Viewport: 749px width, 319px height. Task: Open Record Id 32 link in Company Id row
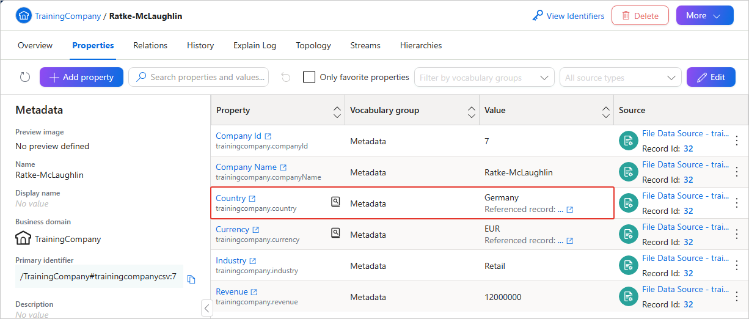[688, 148]
